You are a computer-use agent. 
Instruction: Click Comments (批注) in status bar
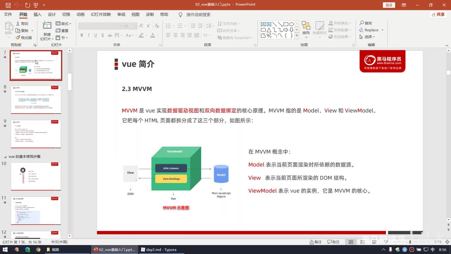click(x=333, y=242)
